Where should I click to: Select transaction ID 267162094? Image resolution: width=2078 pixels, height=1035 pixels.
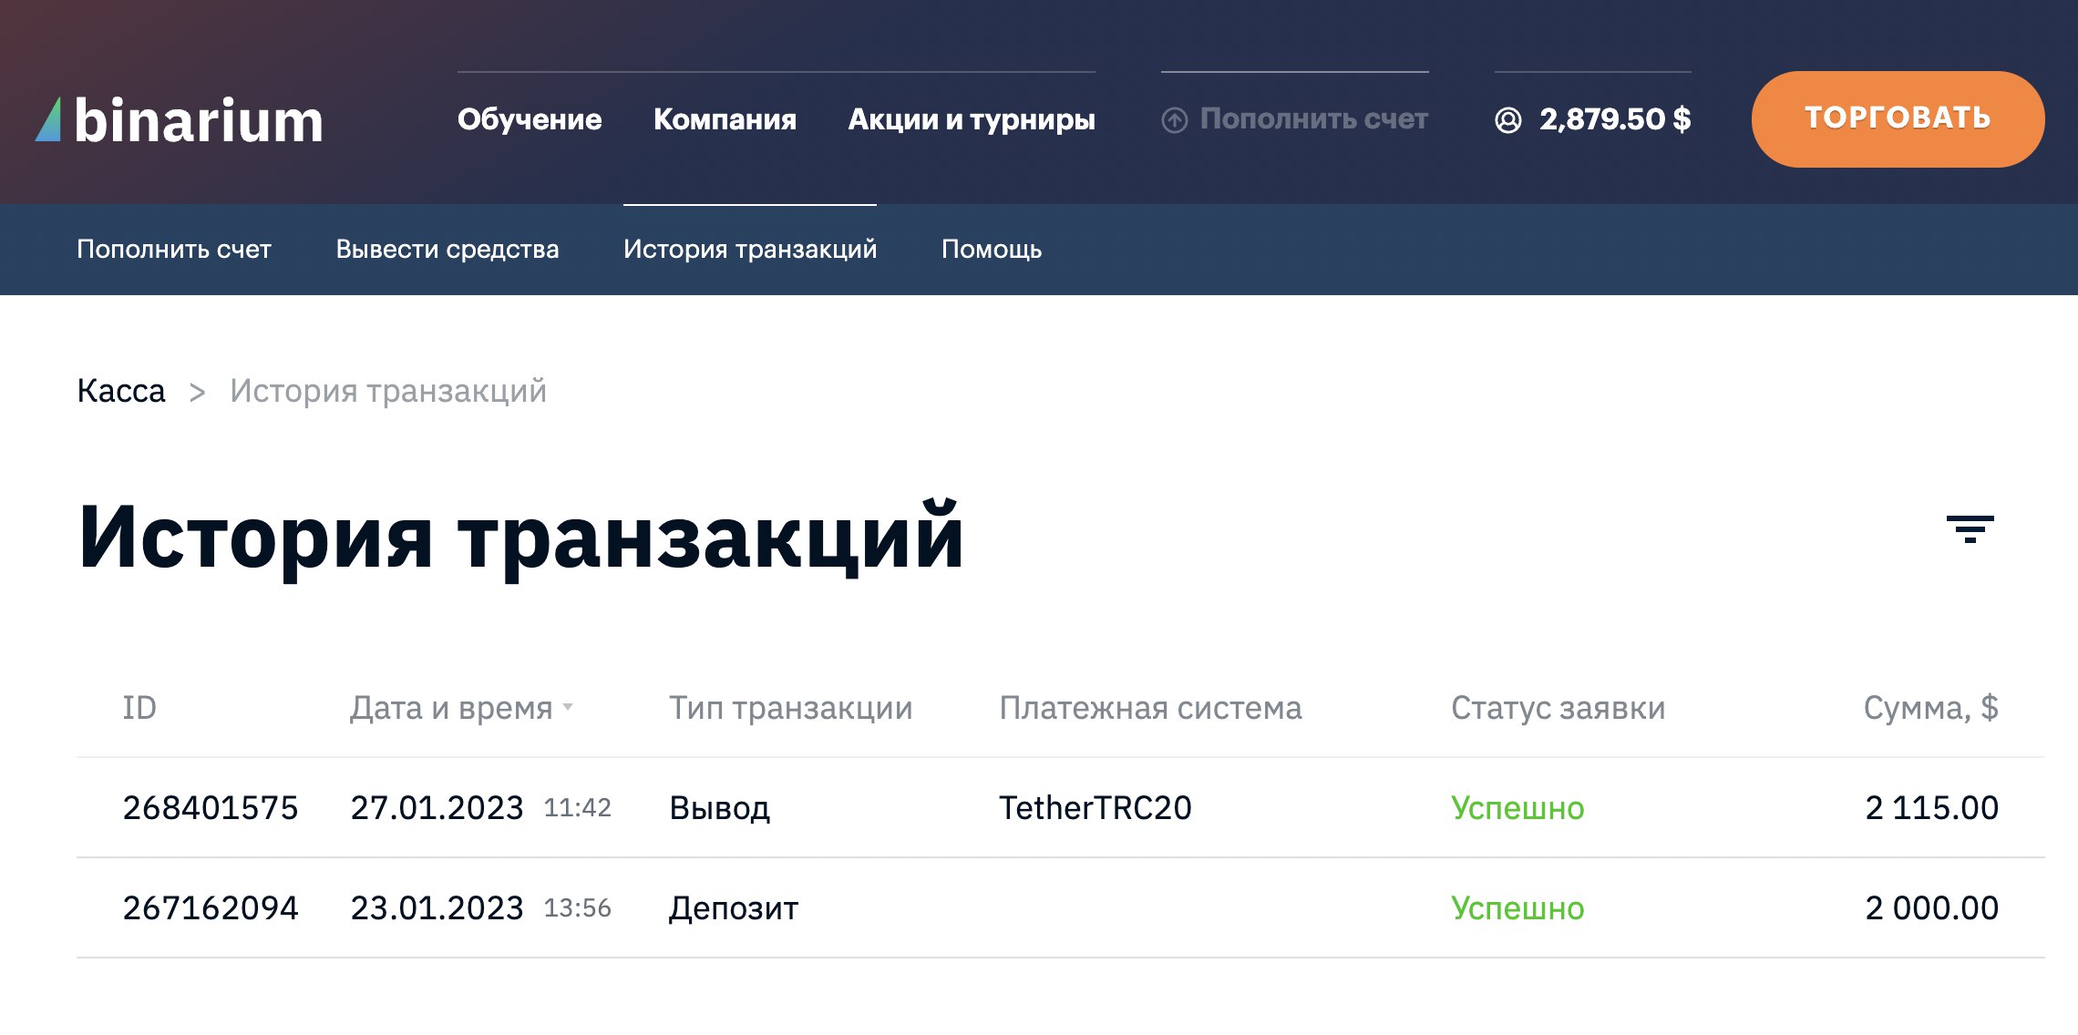(x=211, y=907)
